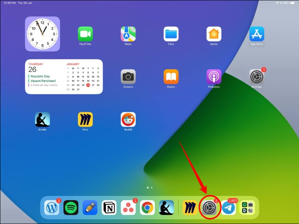This screenshot has width=299, height=224.
Task: Open Telegram from the dock
Action: [x=229, y=208]
